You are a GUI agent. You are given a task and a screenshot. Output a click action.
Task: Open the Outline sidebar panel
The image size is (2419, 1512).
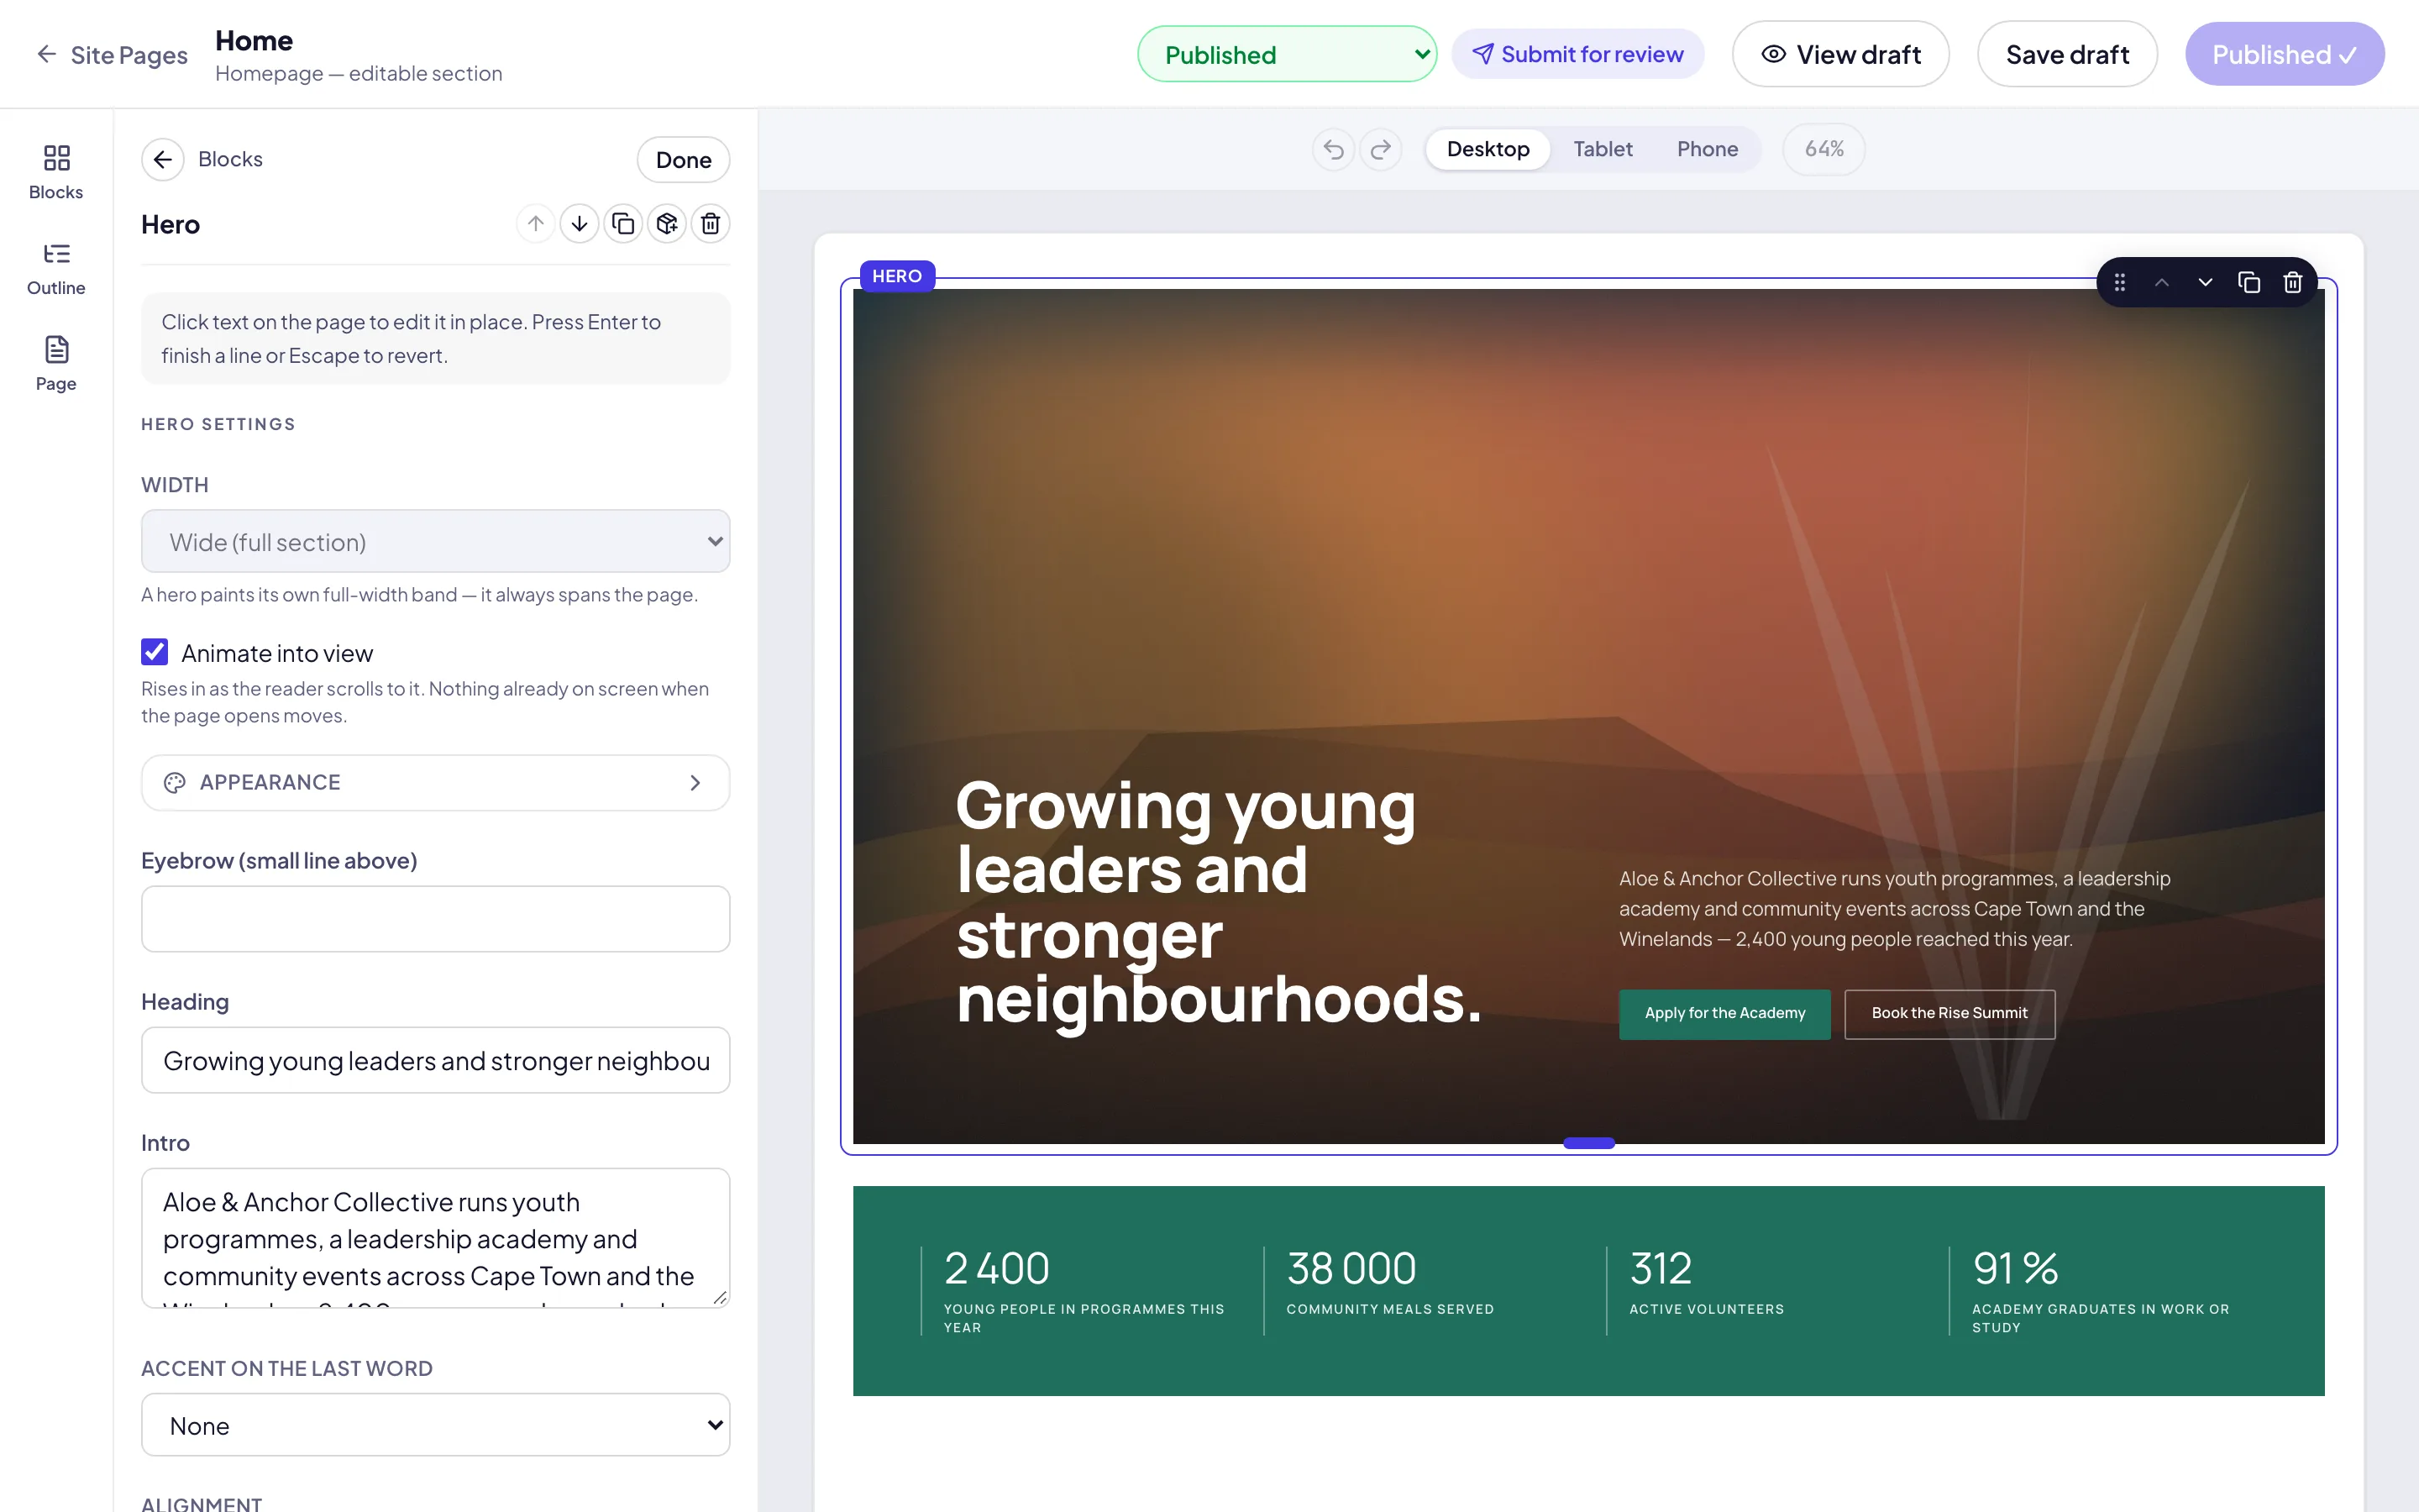tap(56, 268)
